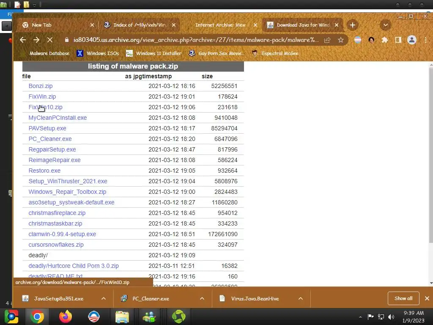The height and width of the screenshot is (325, 433).
Task: Click the address bar URL field
Action: tap(196, 40)
